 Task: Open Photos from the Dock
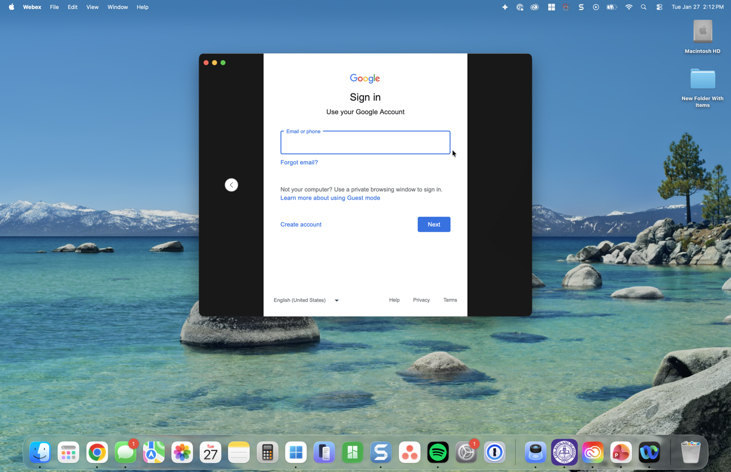click(x=182, y=452)
